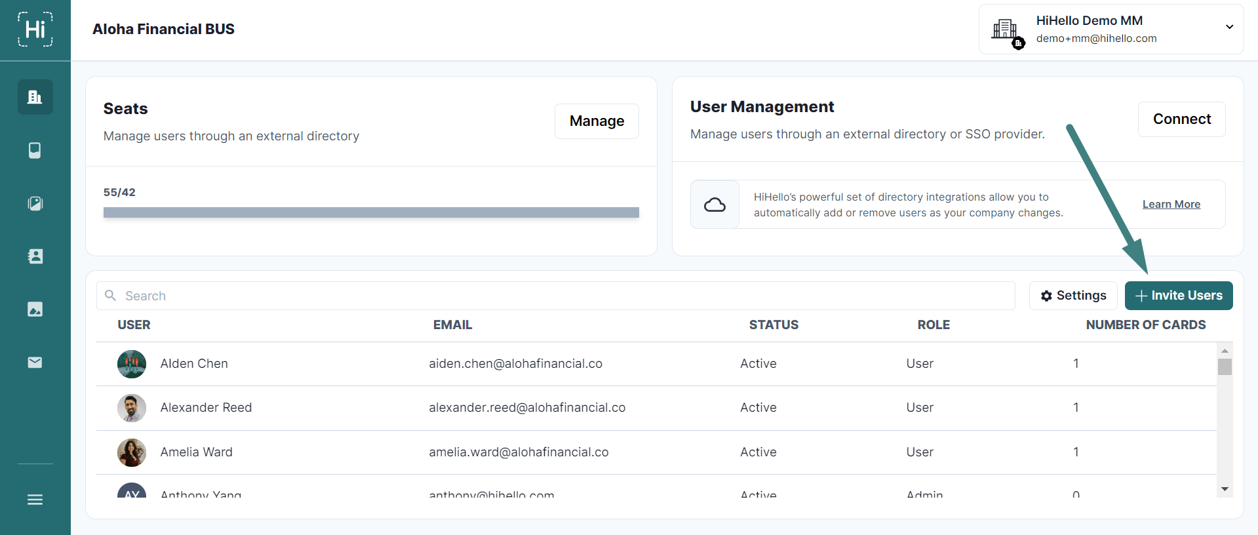
Task: Click the Manage seats button
Action: [x=597, y=121]
